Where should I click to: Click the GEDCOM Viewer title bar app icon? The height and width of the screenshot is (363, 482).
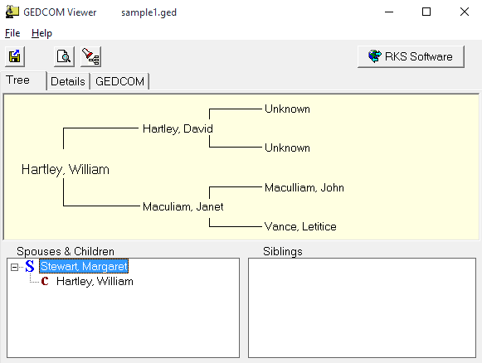point(12,12)
